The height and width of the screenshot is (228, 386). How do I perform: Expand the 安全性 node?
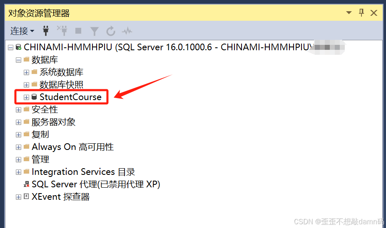[x=18, y=110]
